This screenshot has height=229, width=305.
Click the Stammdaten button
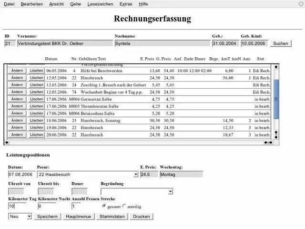(x=112, y=217)
